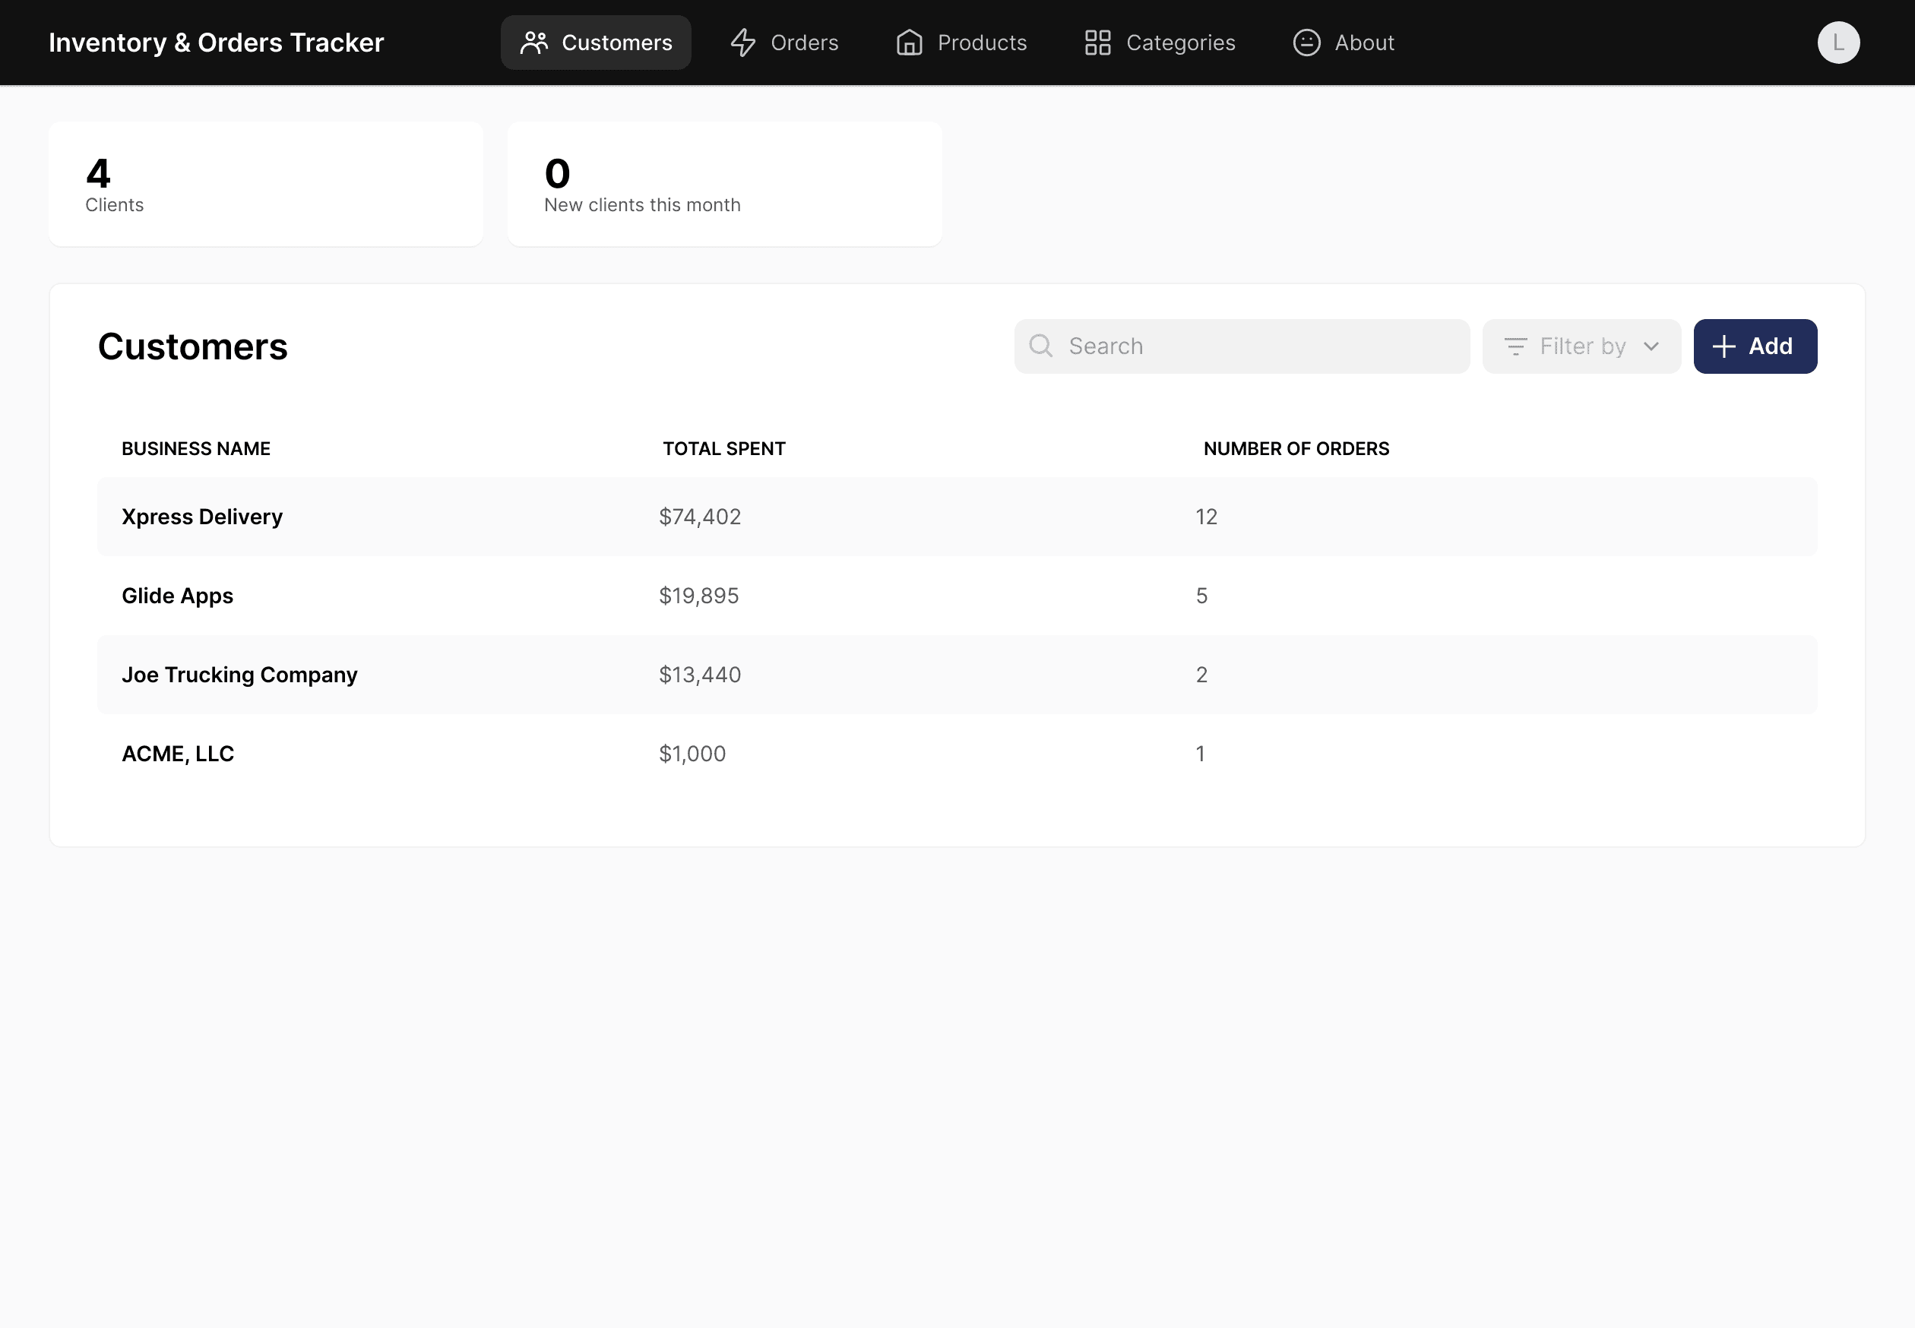This screenshot has width=1915, height=1328.
Task: Sort by the BUSINESS NAME column header
Action: (x=195, y=448)
